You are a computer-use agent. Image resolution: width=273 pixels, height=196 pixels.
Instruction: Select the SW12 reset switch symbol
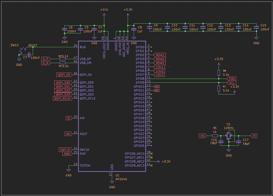(x=22, y=49)
